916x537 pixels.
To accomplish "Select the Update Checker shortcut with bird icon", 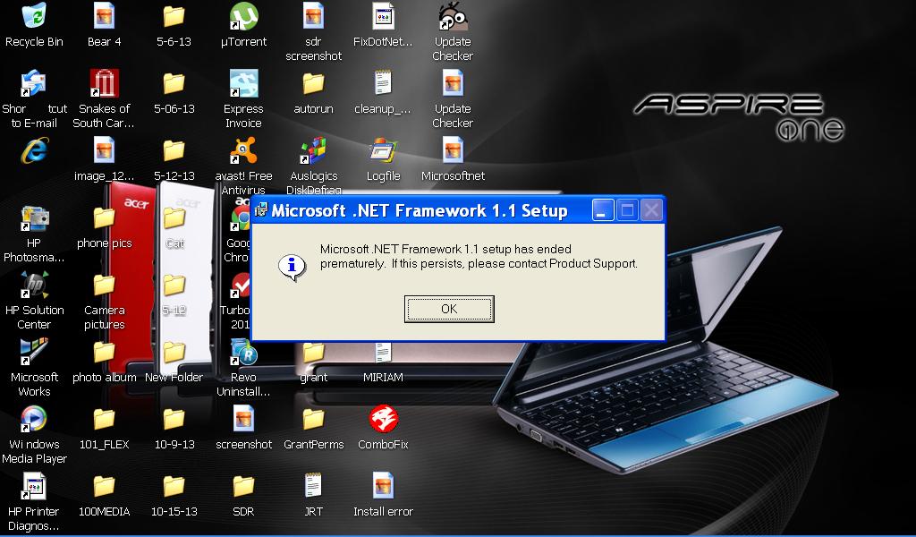I will (453, 16).
